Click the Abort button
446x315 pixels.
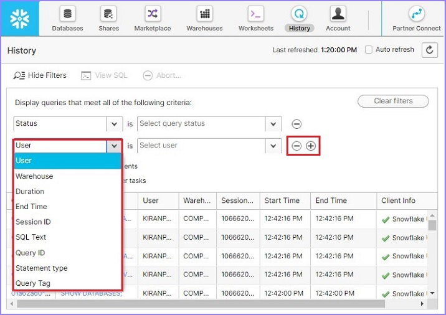[162, 75]
